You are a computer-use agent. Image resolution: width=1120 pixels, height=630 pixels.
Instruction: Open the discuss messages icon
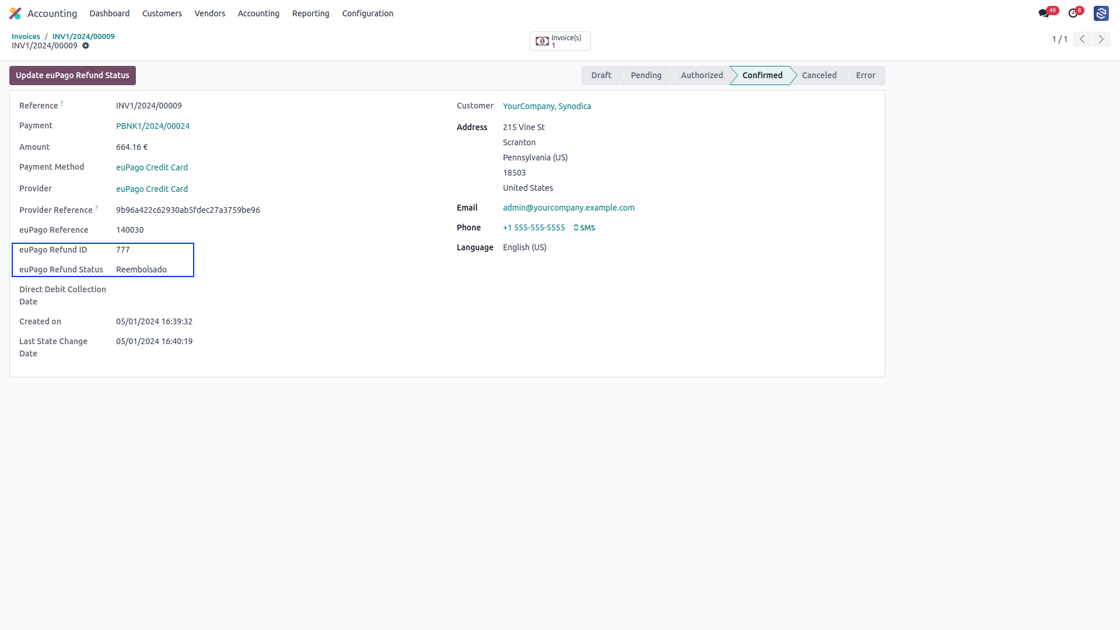(1044, 13)
